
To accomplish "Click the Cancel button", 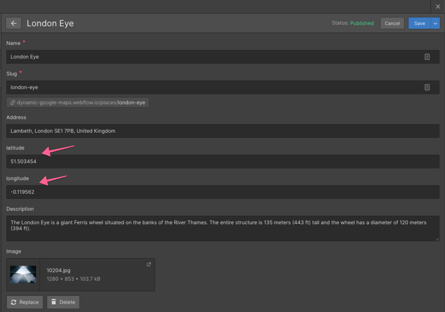I will (392, 23).
